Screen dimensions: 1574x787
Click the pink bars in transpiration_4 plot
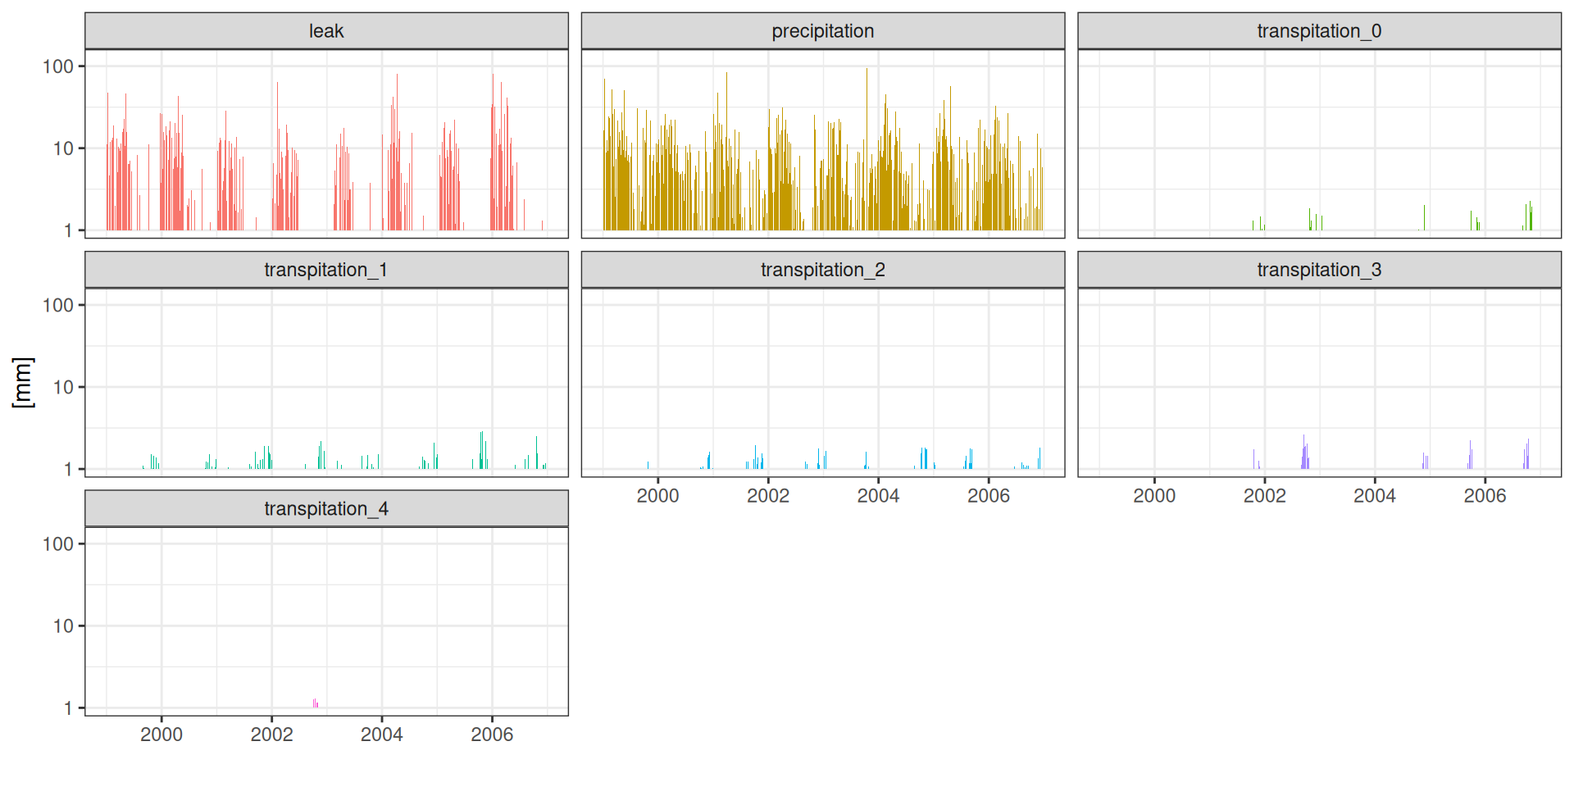tap(315, 703)
